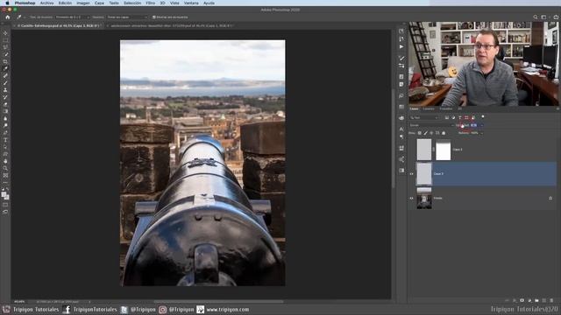Image resolution: width=561 pixels, height=315 pixels.
Task: Open the Capa menu
Action: (99, 3)
